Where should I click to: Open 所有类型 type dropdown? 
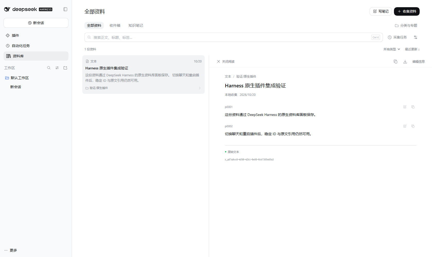click(392, 49)
